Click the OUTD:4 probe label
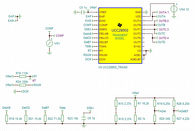The height and width of the screenshot is (131, 195). tap(164, 38)
